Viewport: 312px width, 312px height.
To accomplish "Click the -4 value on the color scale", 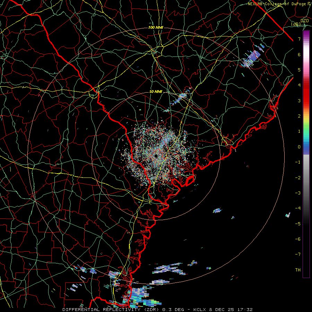I will (298, 208).
